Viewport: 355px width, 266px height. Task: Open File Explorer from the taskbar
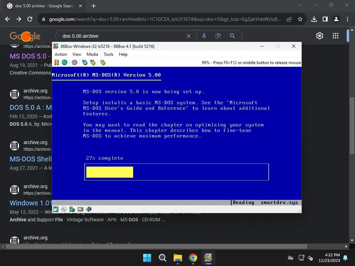[178, 258]
